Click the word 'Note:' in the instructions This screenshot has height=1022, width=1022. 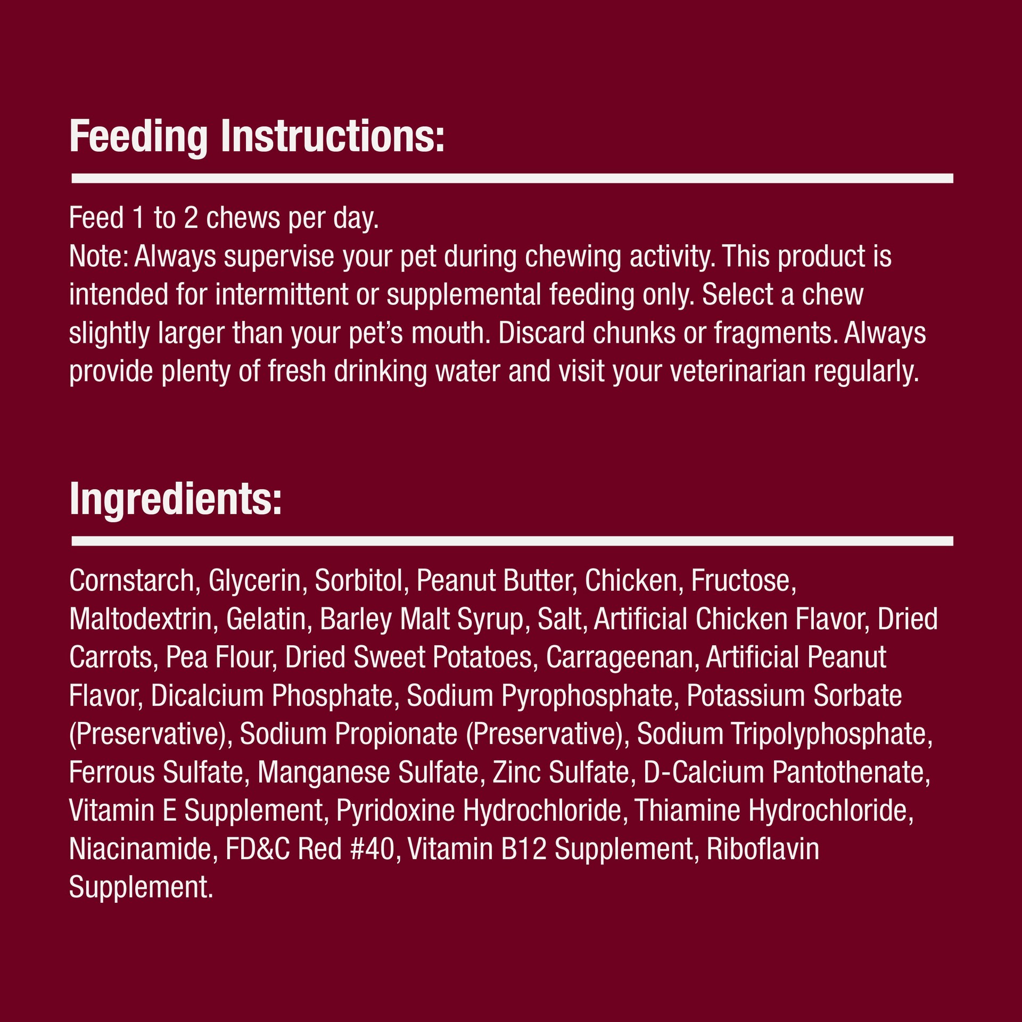pyautogui.click(x=98, y=257)
